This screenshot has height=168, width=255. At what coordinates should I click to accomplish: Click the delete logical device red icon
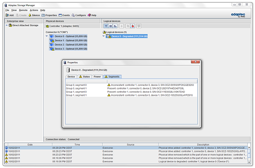133,26
